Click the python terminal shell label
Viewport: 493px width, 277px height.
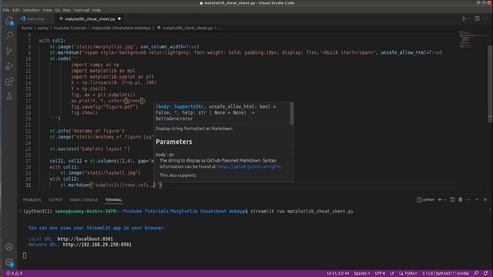[425, 200]
